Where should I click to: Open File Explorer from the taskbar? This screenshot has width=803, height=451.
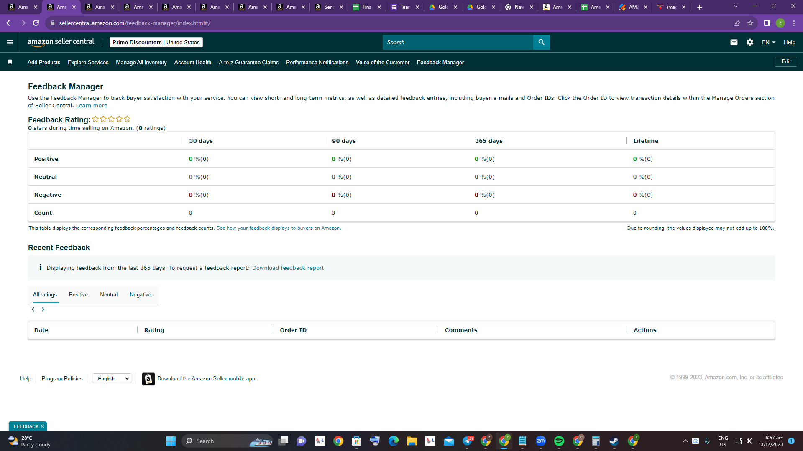412,441
